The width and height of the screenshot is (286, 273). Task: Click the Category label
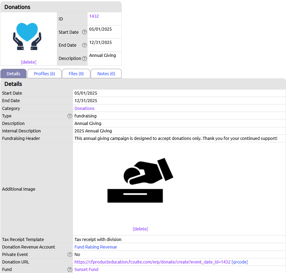click(11, 108)
